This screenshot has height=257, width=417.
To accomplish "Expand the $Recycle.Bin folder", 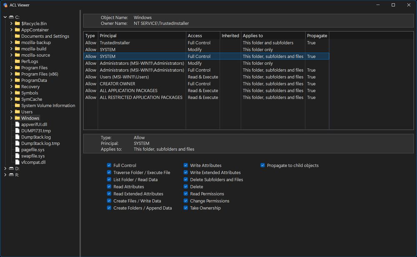I will click(x=11, y=24).
